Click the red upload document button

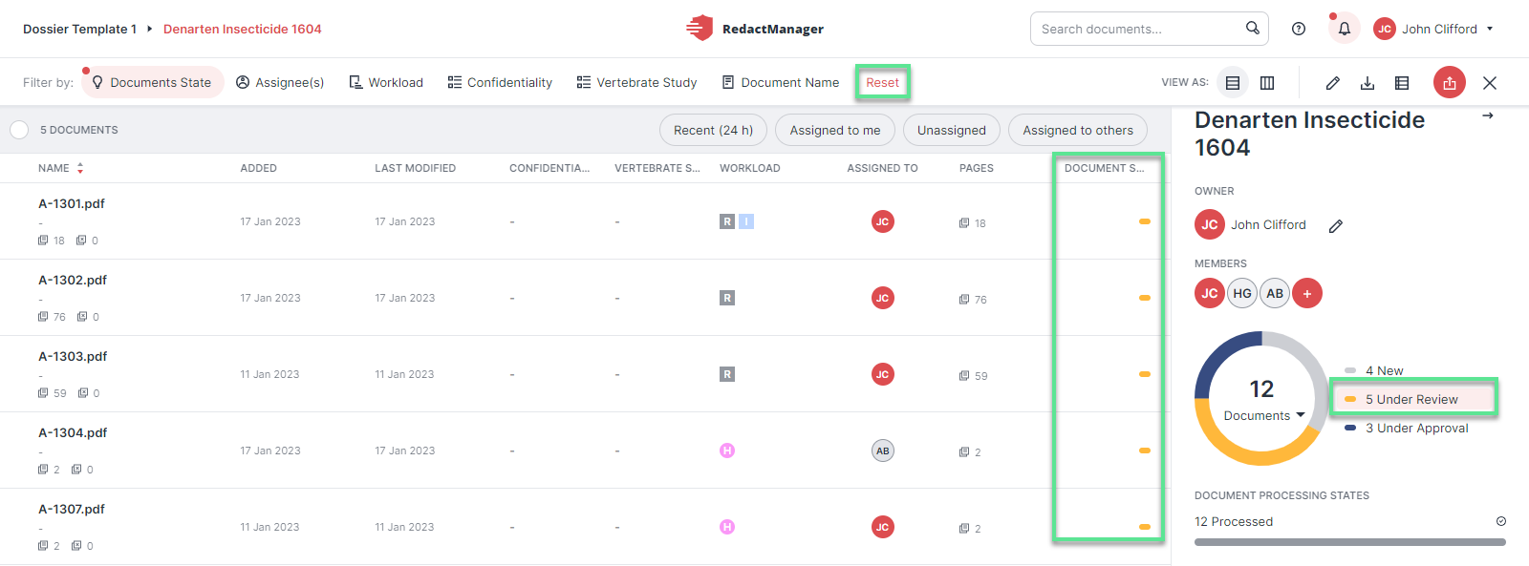(x=1450, y=83)
